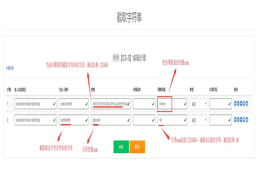Click the minus (remove step) icon in row 2

241,119
